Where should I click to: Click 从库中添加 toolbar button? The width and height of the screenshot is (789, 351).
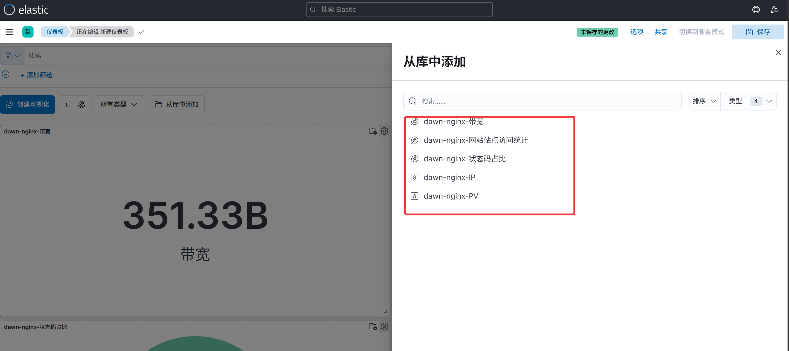point(177,105)
